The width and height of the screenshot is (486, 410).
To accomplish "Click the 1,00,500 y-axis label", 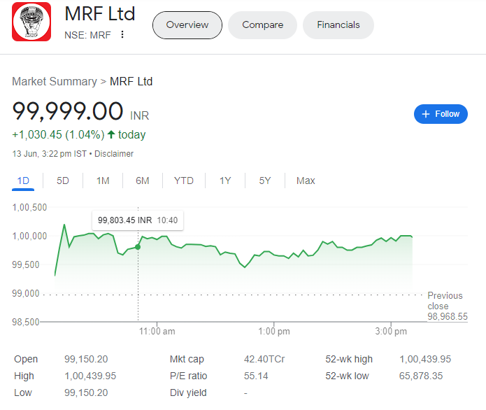I will click(29, 208).
